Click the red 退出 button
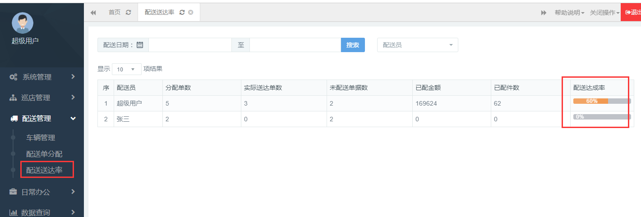Image resolution: width=641 pixels, height=217 pixels. (631, 13)
